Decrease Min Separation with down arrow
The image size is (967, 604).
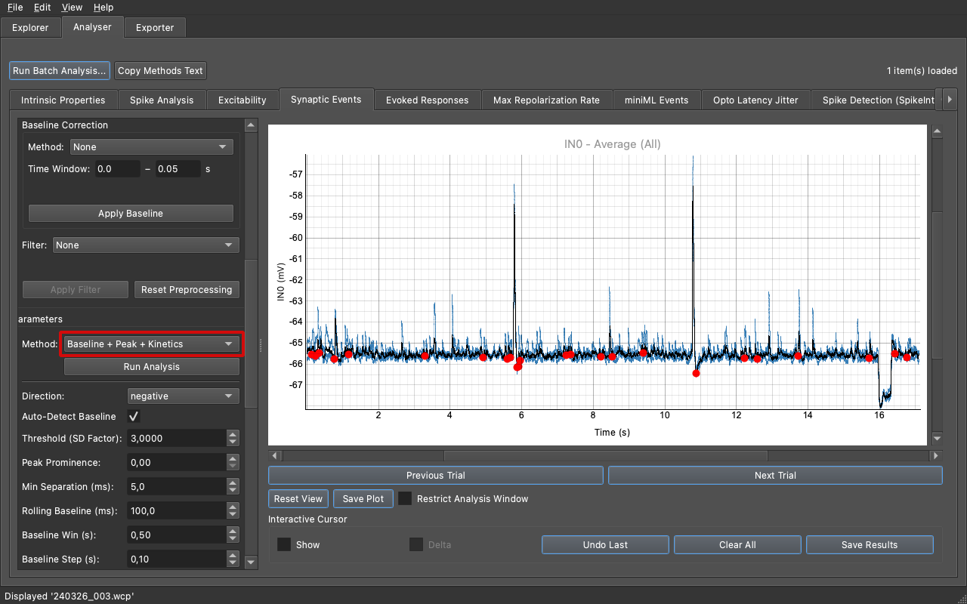pyautogui.click(x=233, y=491)
